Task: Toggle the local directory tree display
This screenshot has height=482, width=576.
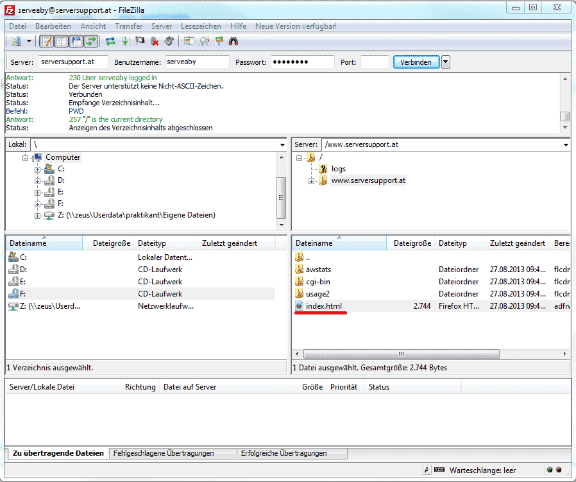Action: [x=62, y=42]
